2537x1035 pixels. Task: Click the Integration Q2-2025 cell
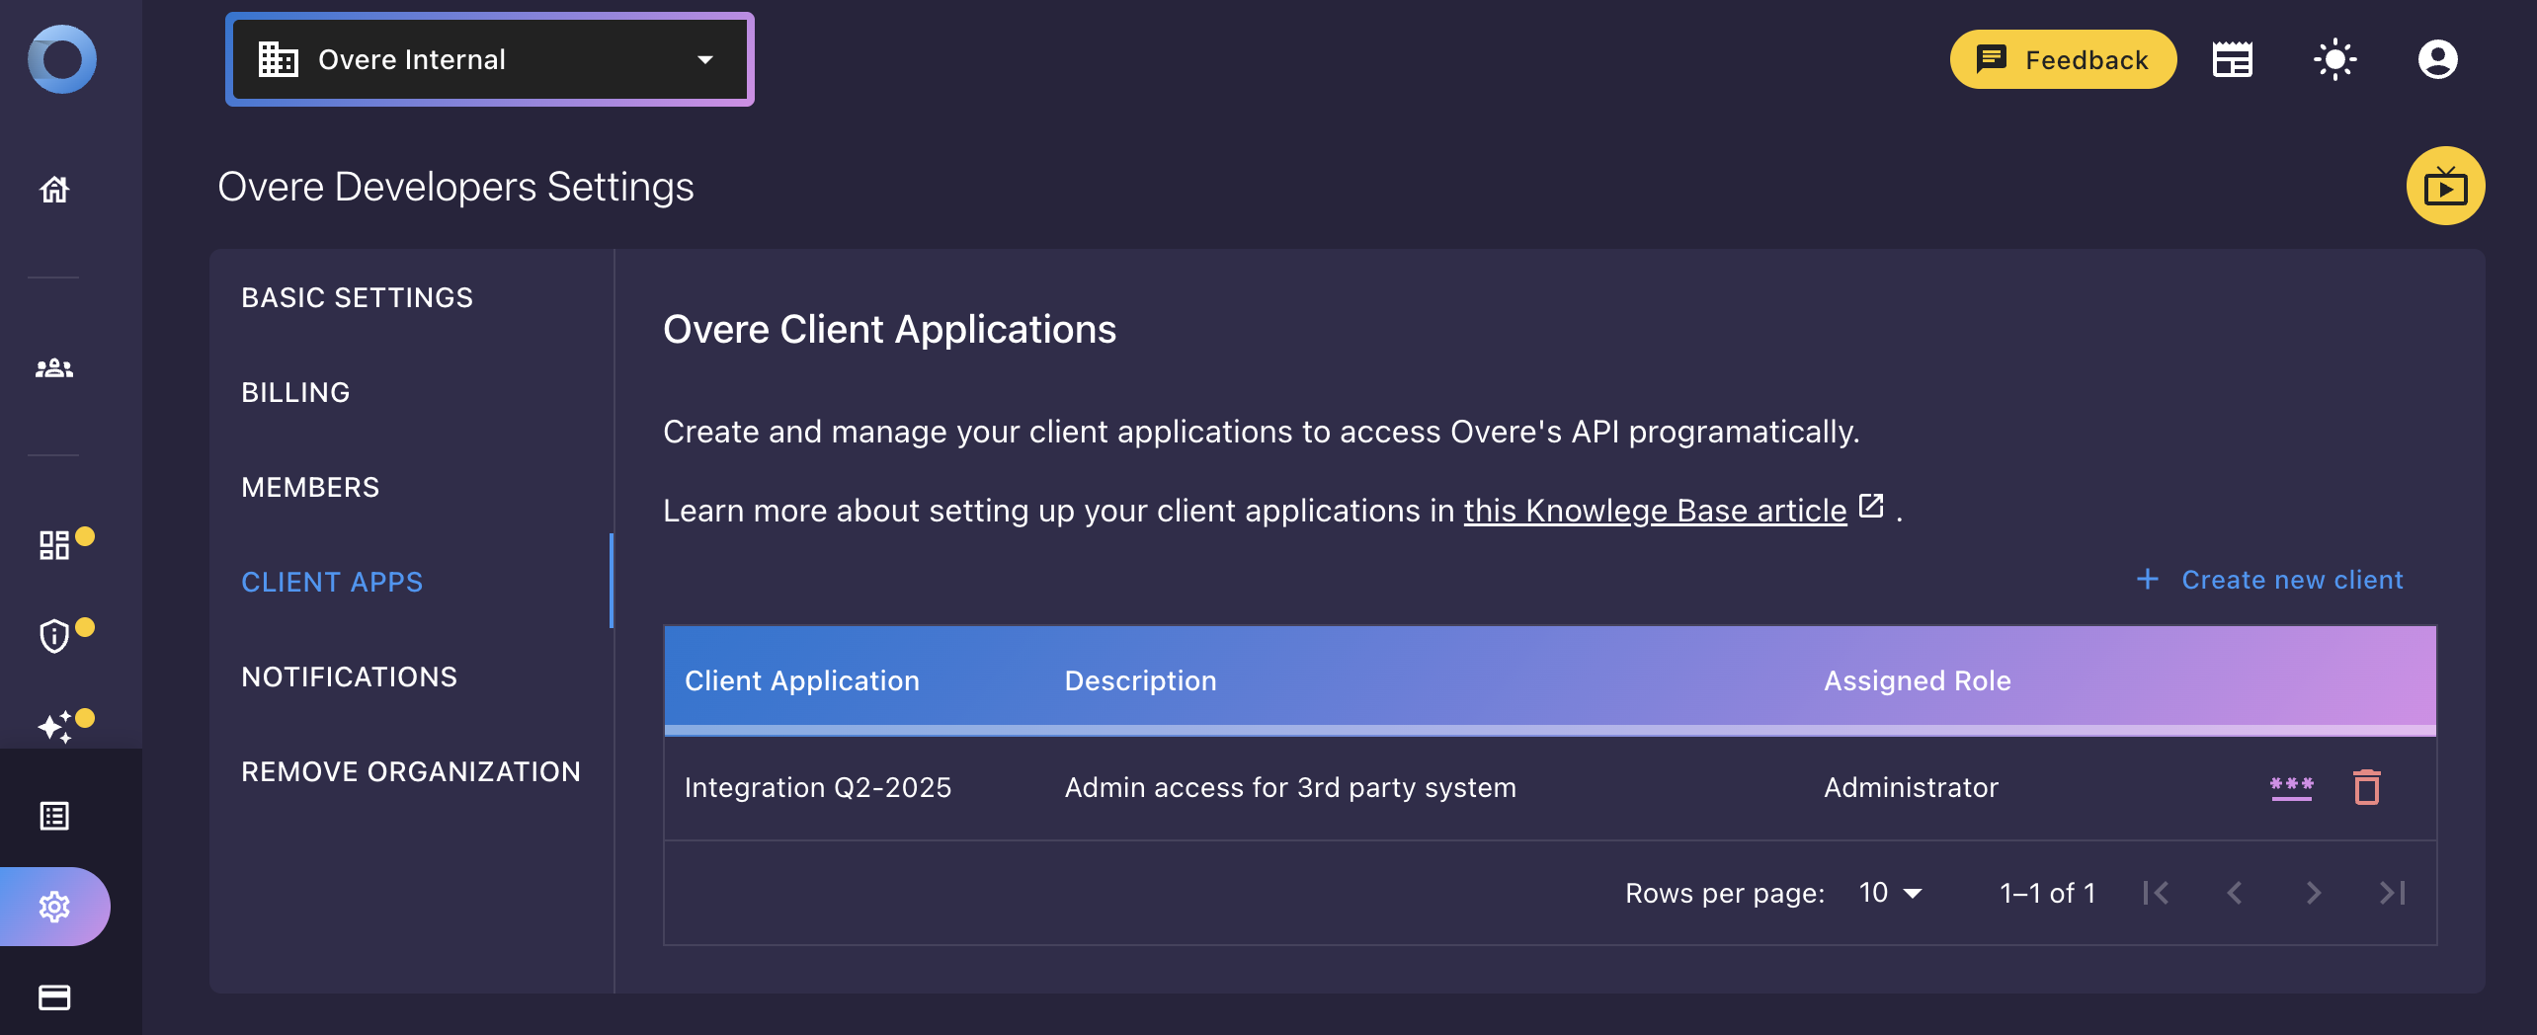[818, 787]
